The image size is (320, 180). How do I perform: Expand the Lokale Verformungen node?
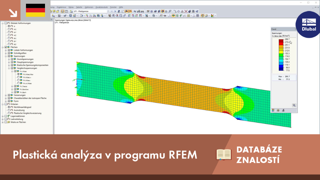[x=6, y=50]
